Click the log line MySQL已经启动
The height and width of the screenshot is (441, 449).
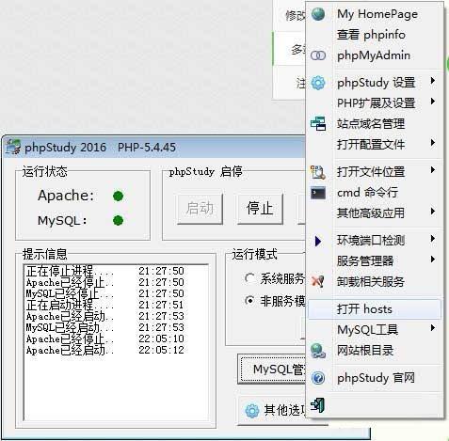click(x=105, y=327)
